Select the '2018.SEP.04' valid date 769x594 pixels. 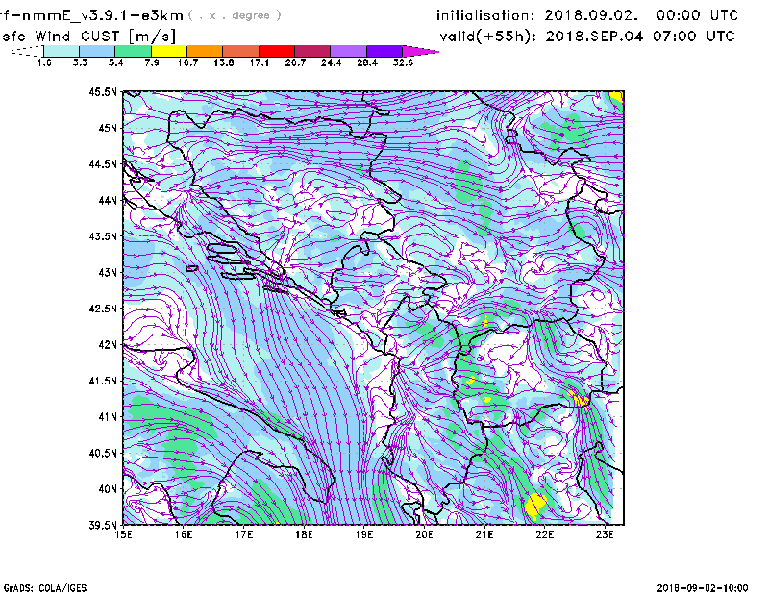tap(594, 37)
